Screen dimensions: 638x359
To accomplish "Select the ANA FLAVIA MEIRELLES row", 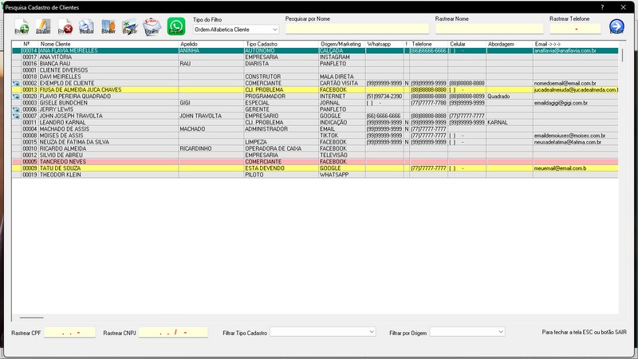I will click(315, 51).
